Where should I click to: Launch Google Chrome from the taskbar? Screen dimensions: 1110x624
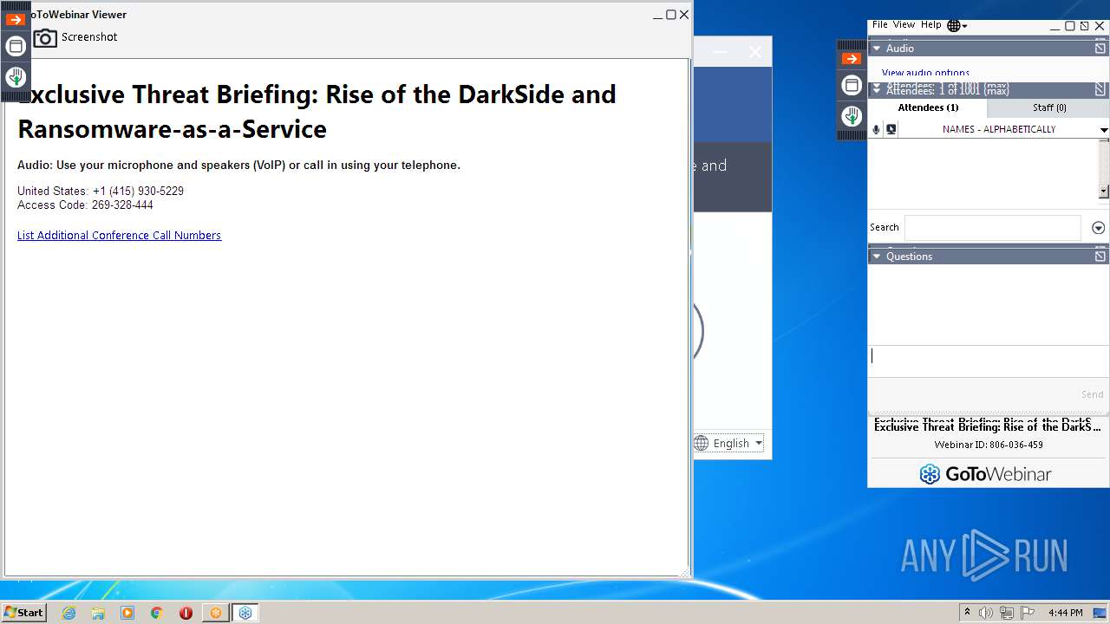[x=157, y=613]
